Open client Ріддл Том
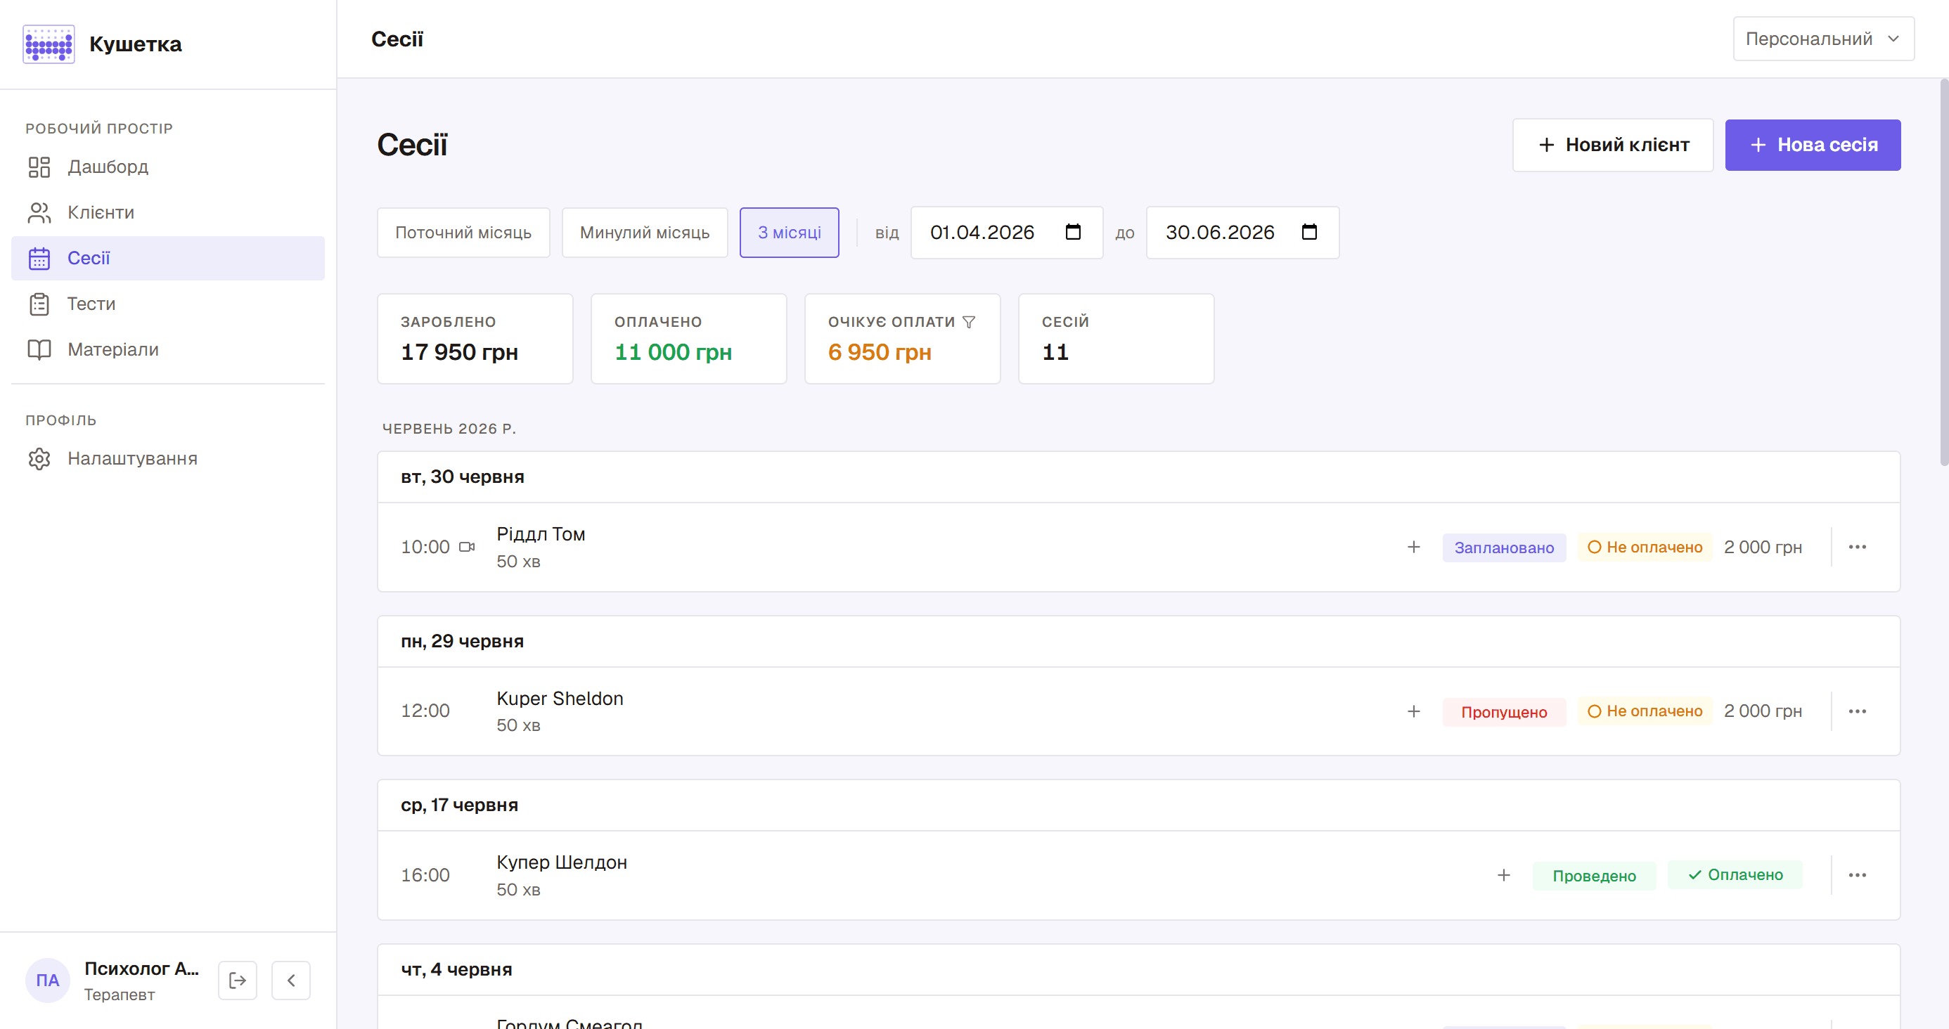Screen dimensions: 1949x1029 click(x=541, y=534)
